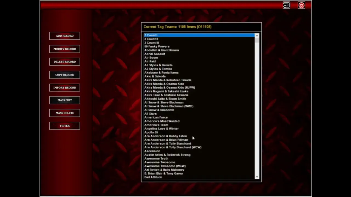Screen dimensions: 351x197
Task: Select 'Air Boom' team
Action: click(x=199, y=58)
